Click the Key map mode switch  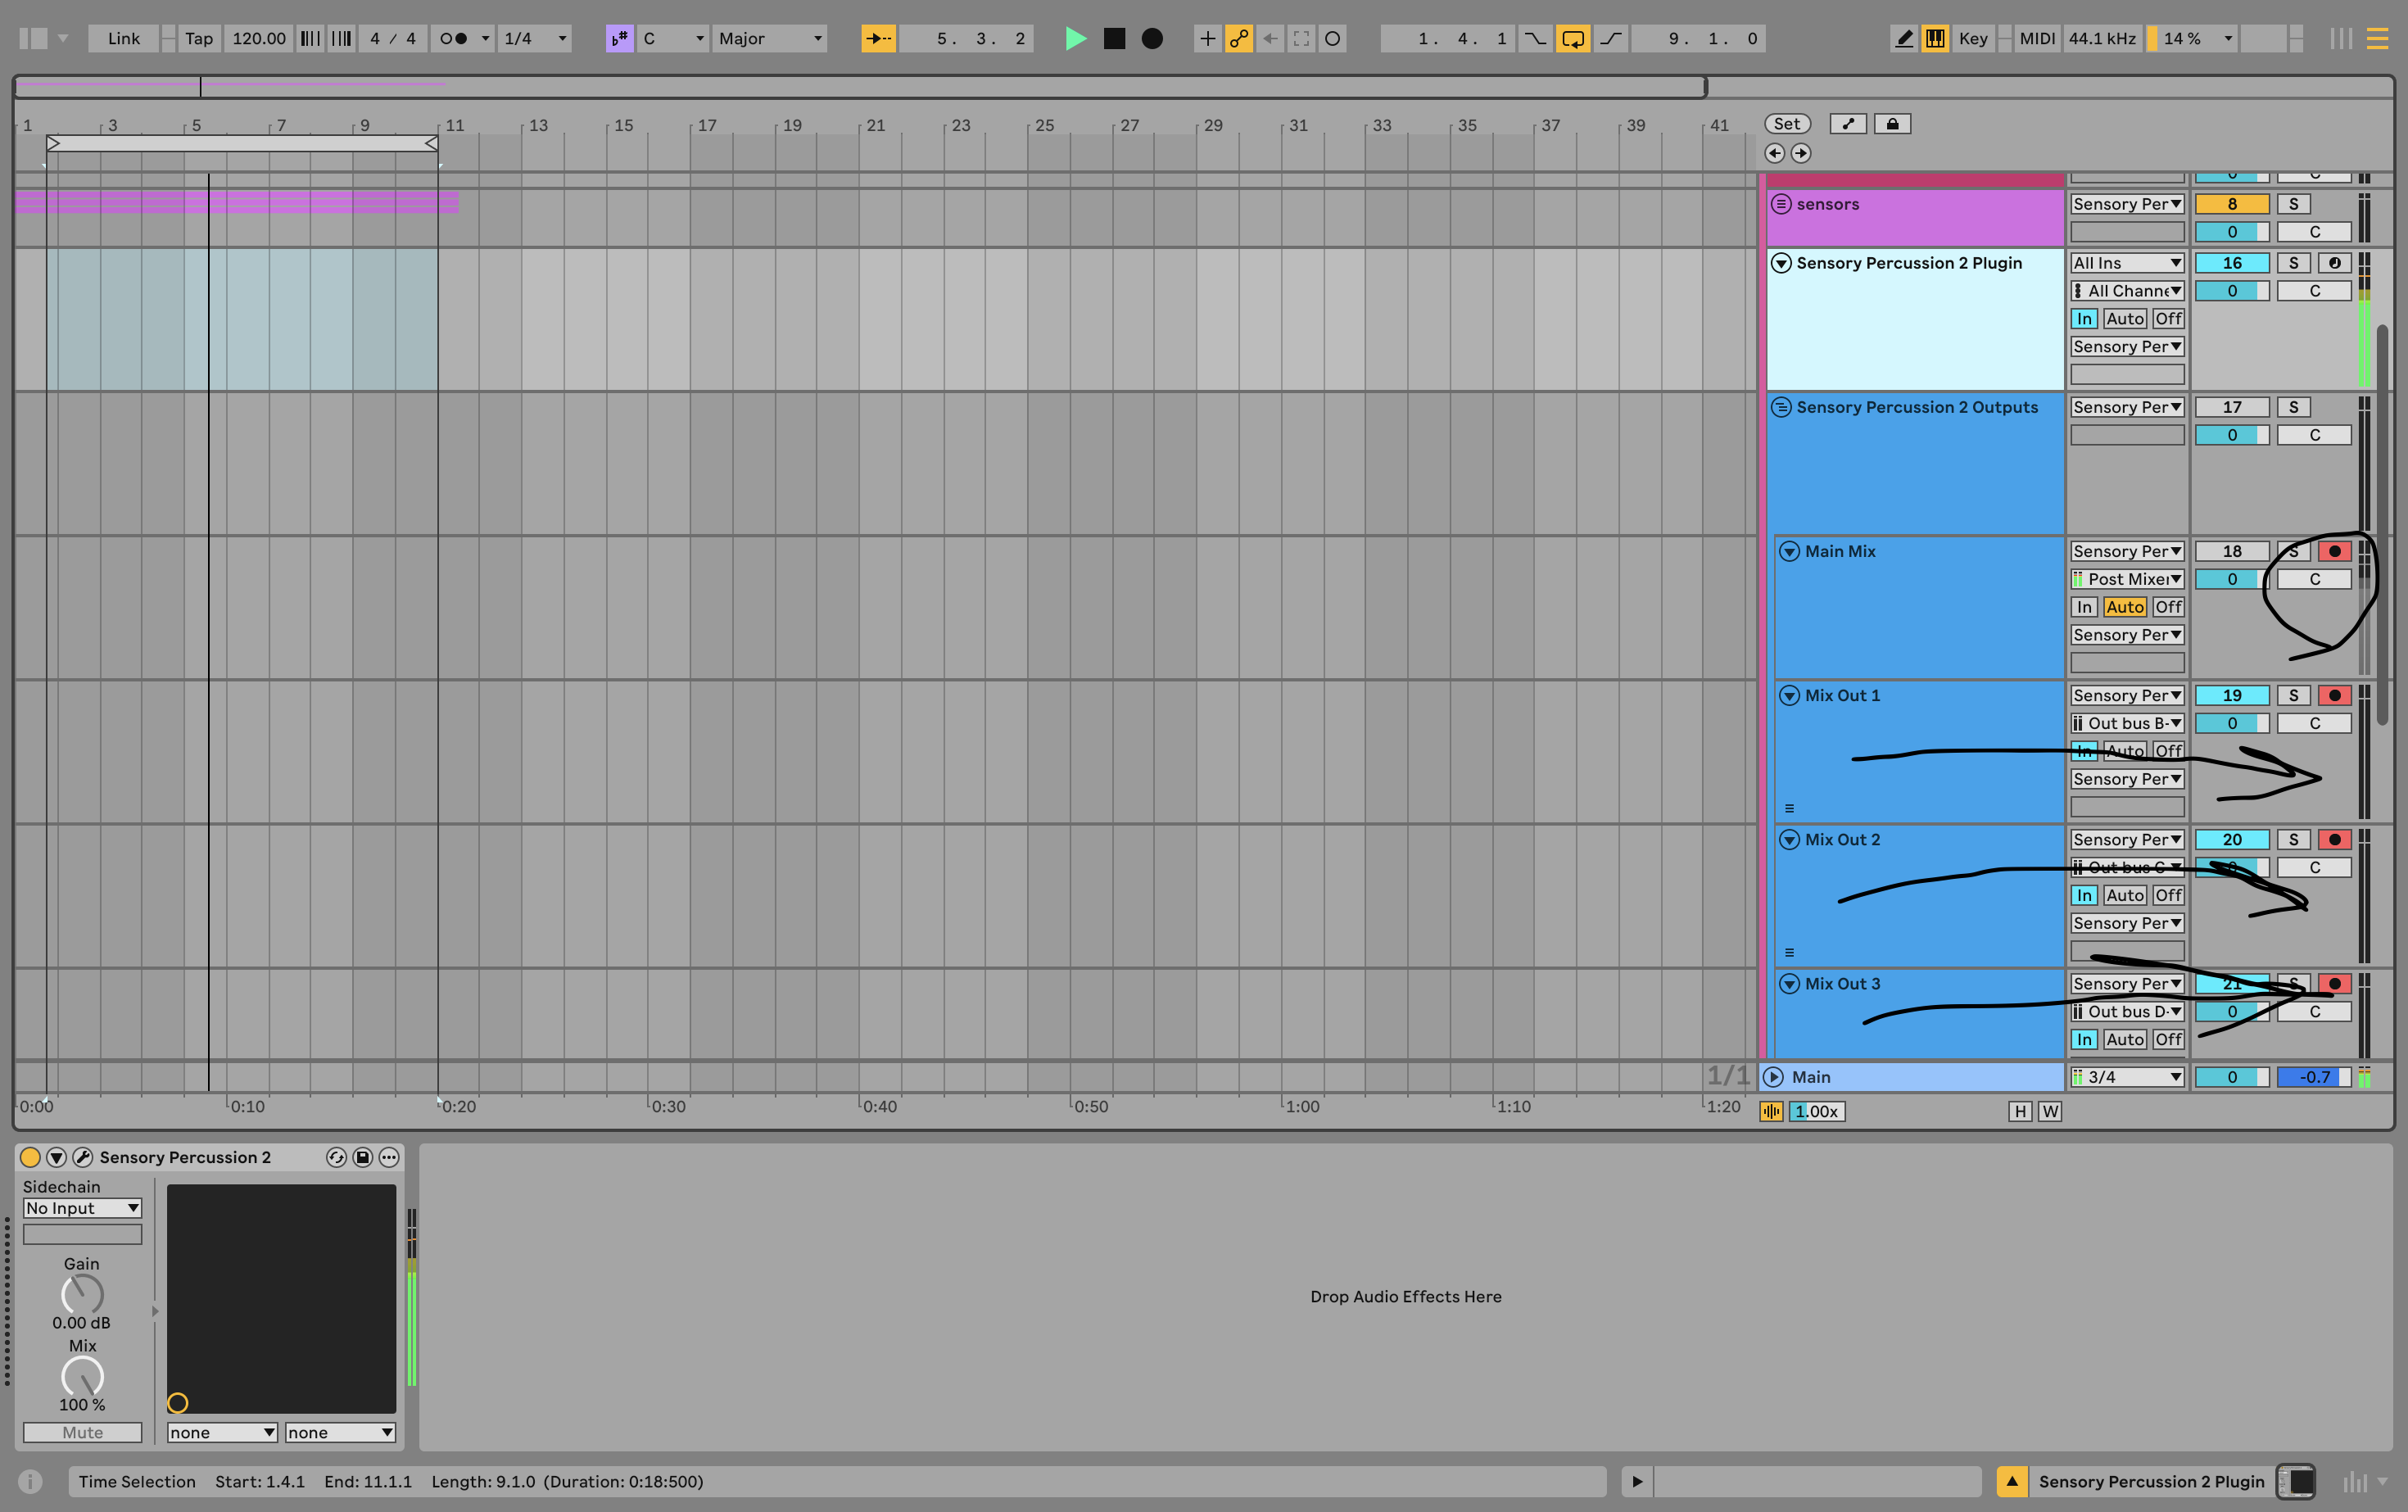click(1972, 38)
